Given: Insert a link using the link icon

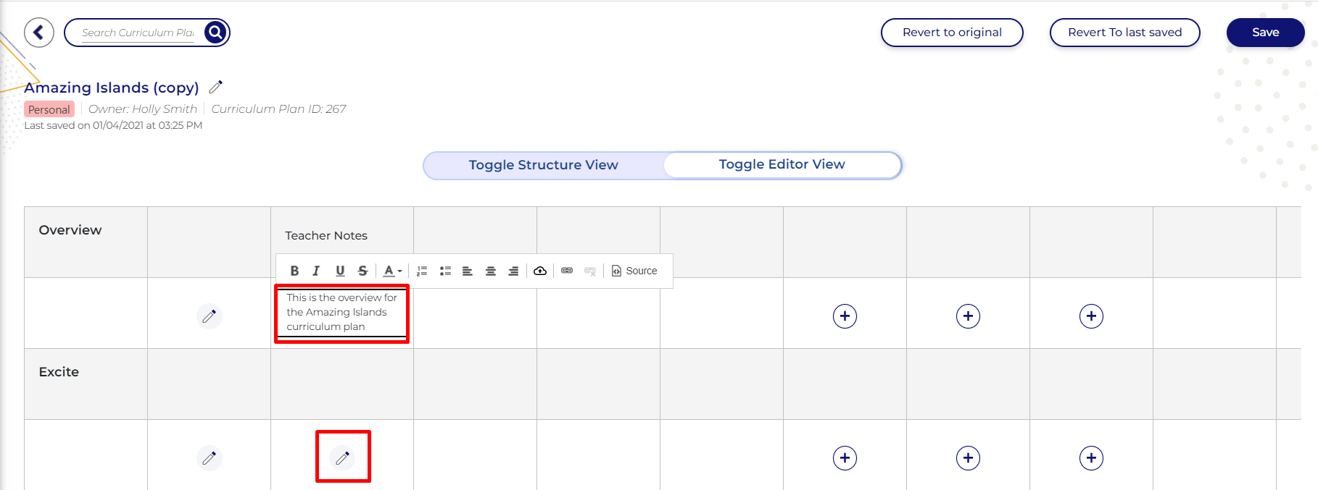Looking at the screenshot, I should click(567, 271).
